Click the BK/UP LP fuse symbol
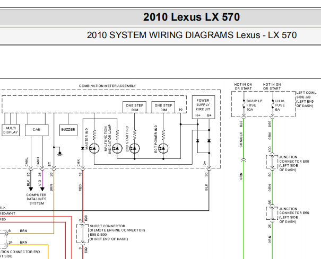Image resolution: width=321 pixels, height=259 pixels. 244,104
